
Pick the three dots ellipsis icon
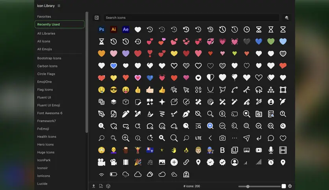click(235, 138)
